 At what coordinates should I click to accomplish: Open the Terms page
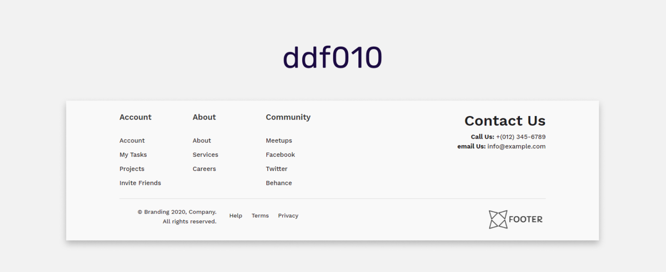(x=260, y=215)
